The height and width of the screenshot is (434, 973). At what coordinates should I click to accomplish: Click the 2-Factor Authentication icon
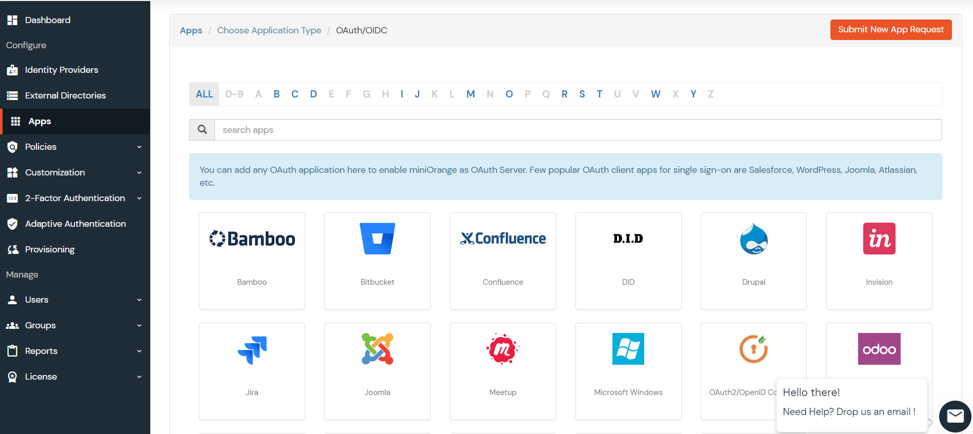click(x=12, y=198)
